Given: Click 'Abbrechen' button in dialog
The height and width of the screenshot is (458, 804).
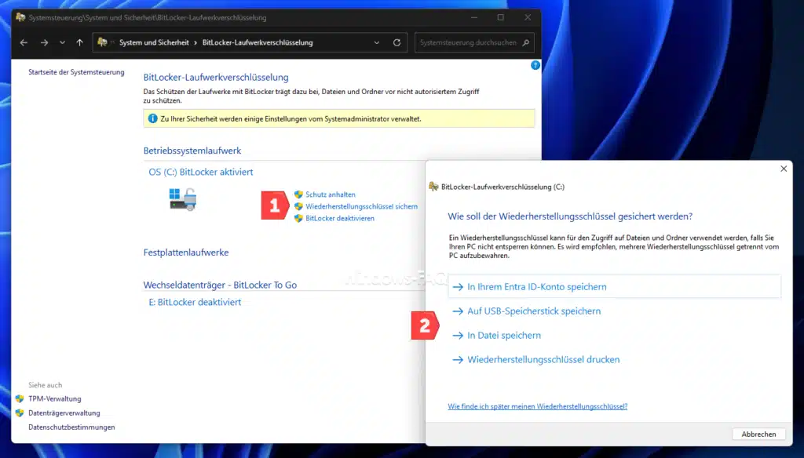Looking at the screenshot, I should pyautogui.click(x=758, y=434).
